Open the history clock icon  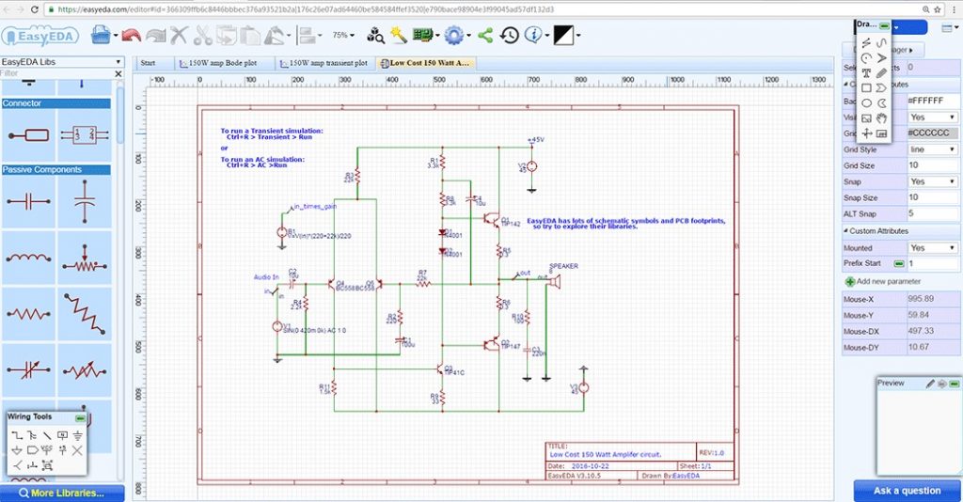coord(509,36)
